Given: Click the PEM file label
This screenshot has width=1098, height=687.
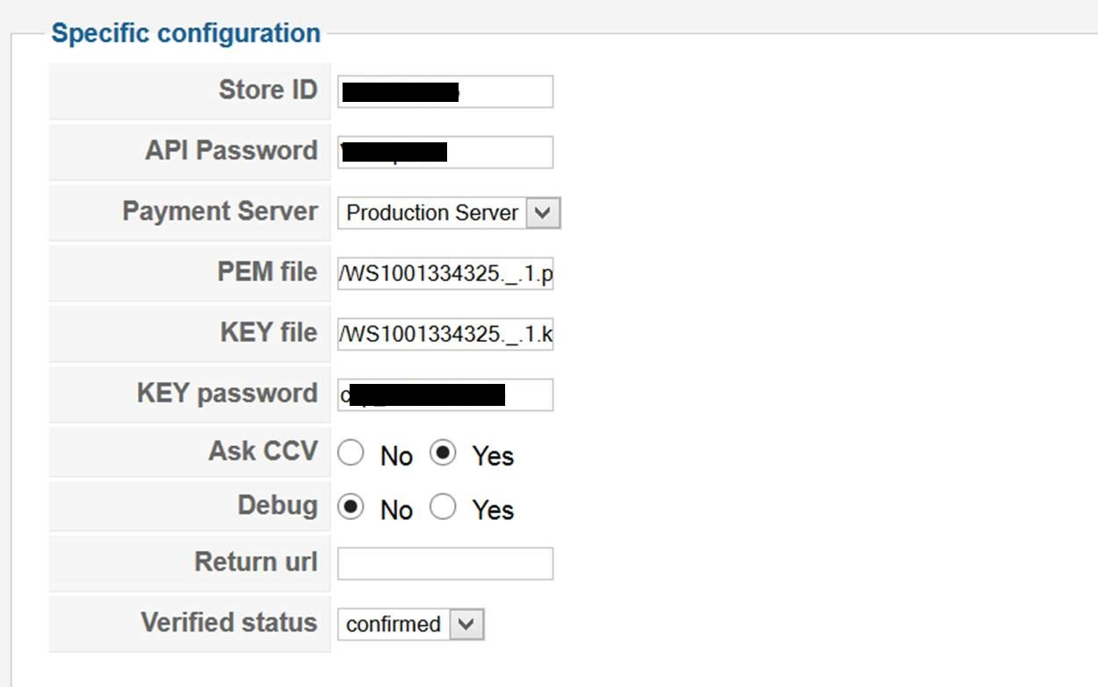Looking at the screenshot, I should coord(267,272).
